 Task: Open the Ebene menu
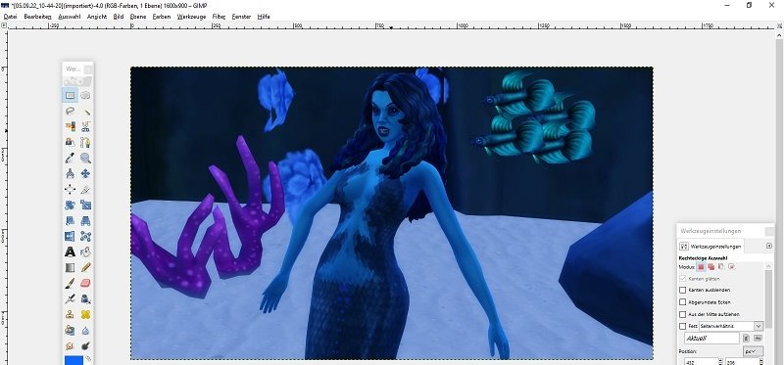(137, 17)
